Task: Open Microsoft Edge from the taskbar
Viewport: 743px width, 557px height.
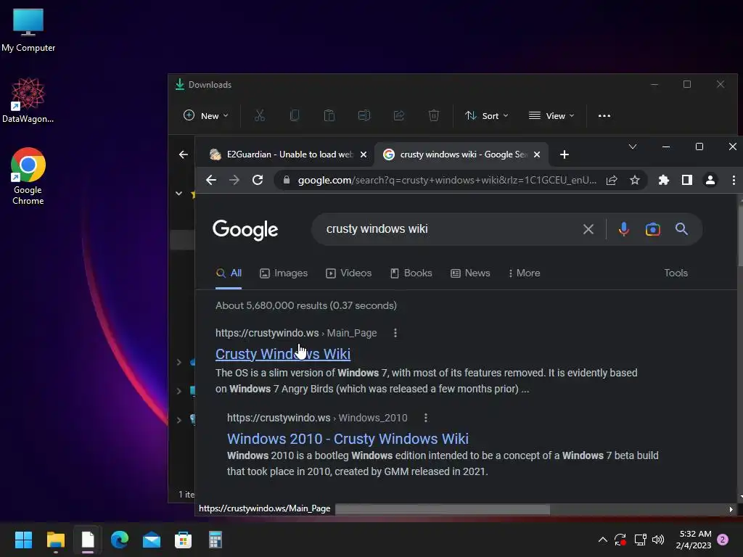Action: click(x=120, y=540)
